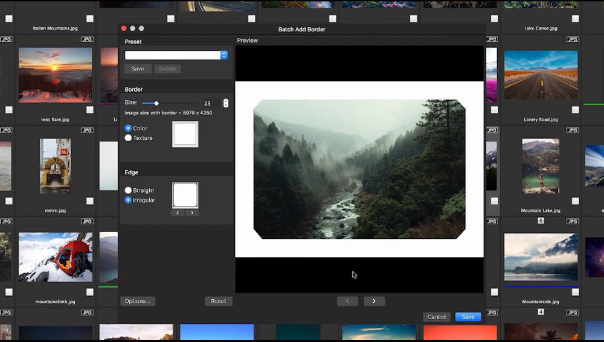Click the edge shape preview swatch
Viewport: 604px width, 342px height.
click(185, 195)
